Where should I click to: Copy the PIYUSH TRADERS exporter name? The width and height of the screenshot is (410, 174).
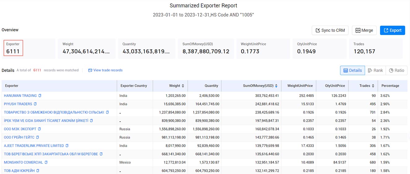point(35,104)
